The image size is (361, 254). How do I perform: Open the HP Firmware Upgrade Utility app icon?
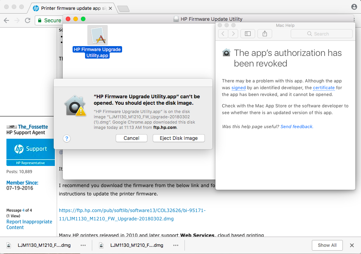pyautogui.click(x=98, y=36)
